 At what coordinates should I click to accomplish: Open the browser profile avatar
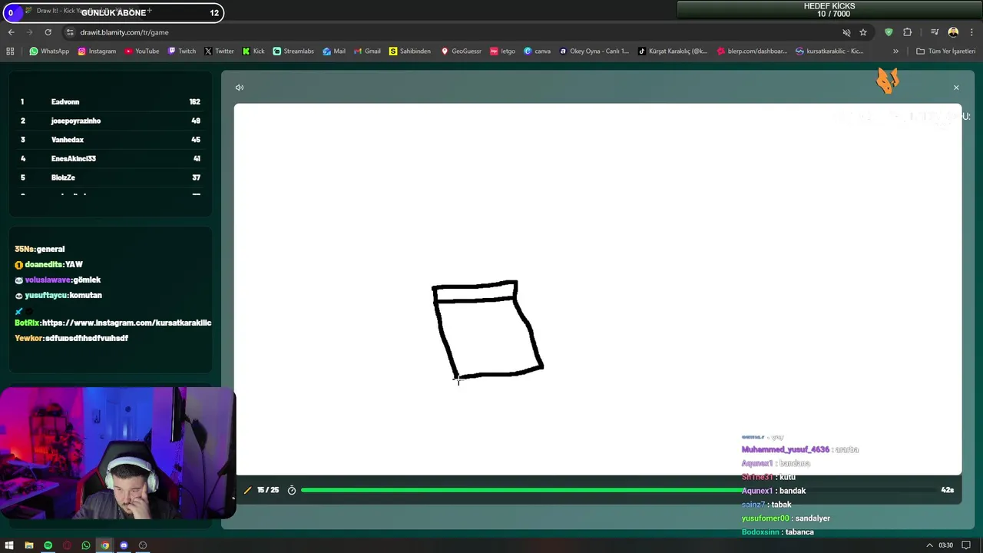(x=953, y=32)
